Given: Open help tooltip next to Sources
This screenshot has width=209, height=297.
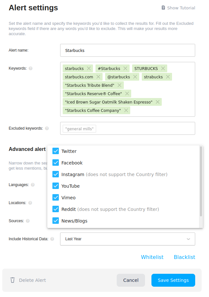Looking at the screenshot, I should pos(28,221).
